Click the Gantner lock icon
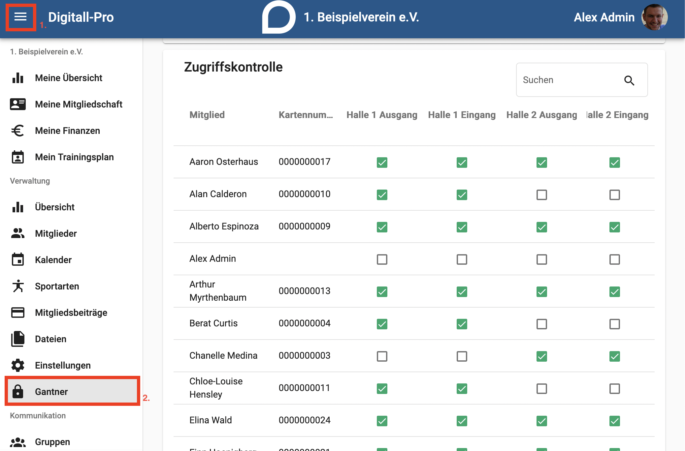Screen dimensions: 685x451 point(18,392)
